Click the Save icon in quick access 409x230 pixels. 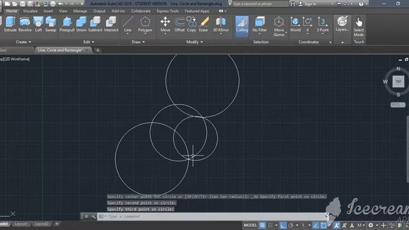coord(22,4)
